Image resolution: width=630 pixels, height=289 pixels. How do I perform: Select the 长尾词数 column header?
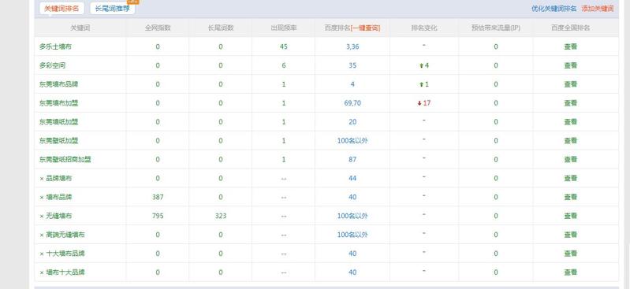[221, 28]
